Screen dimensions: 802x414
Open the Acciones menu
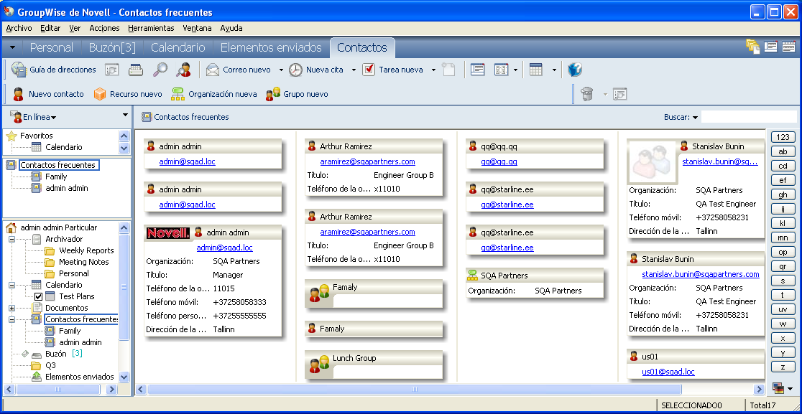pyautogui.click(x=104, y=28)
